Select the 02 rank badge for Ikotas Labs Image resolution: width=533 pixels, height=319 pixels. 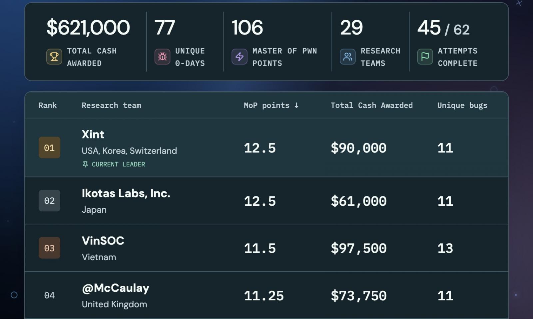(x=49, y=201)
